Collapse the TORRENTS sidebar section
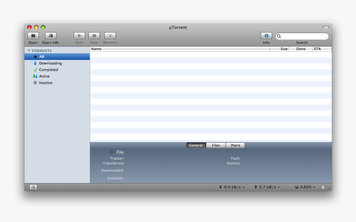 (29, 51)
